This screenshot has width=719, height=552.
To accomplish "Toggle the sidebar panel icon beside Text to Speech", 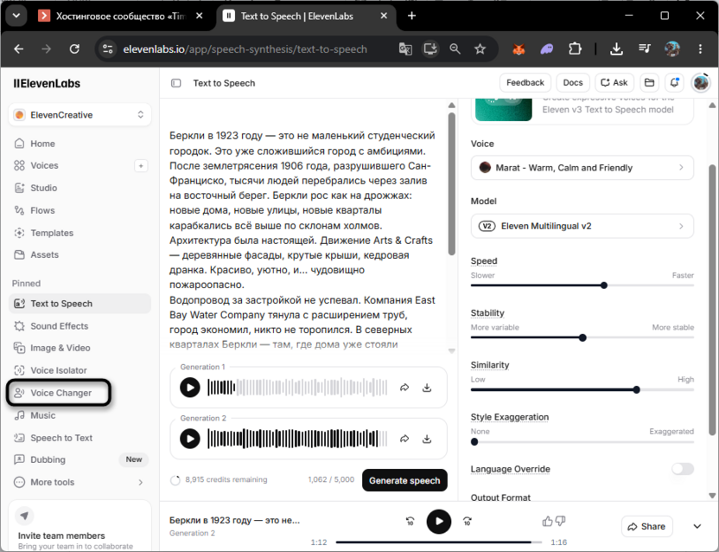I will (x=176, y=83).
